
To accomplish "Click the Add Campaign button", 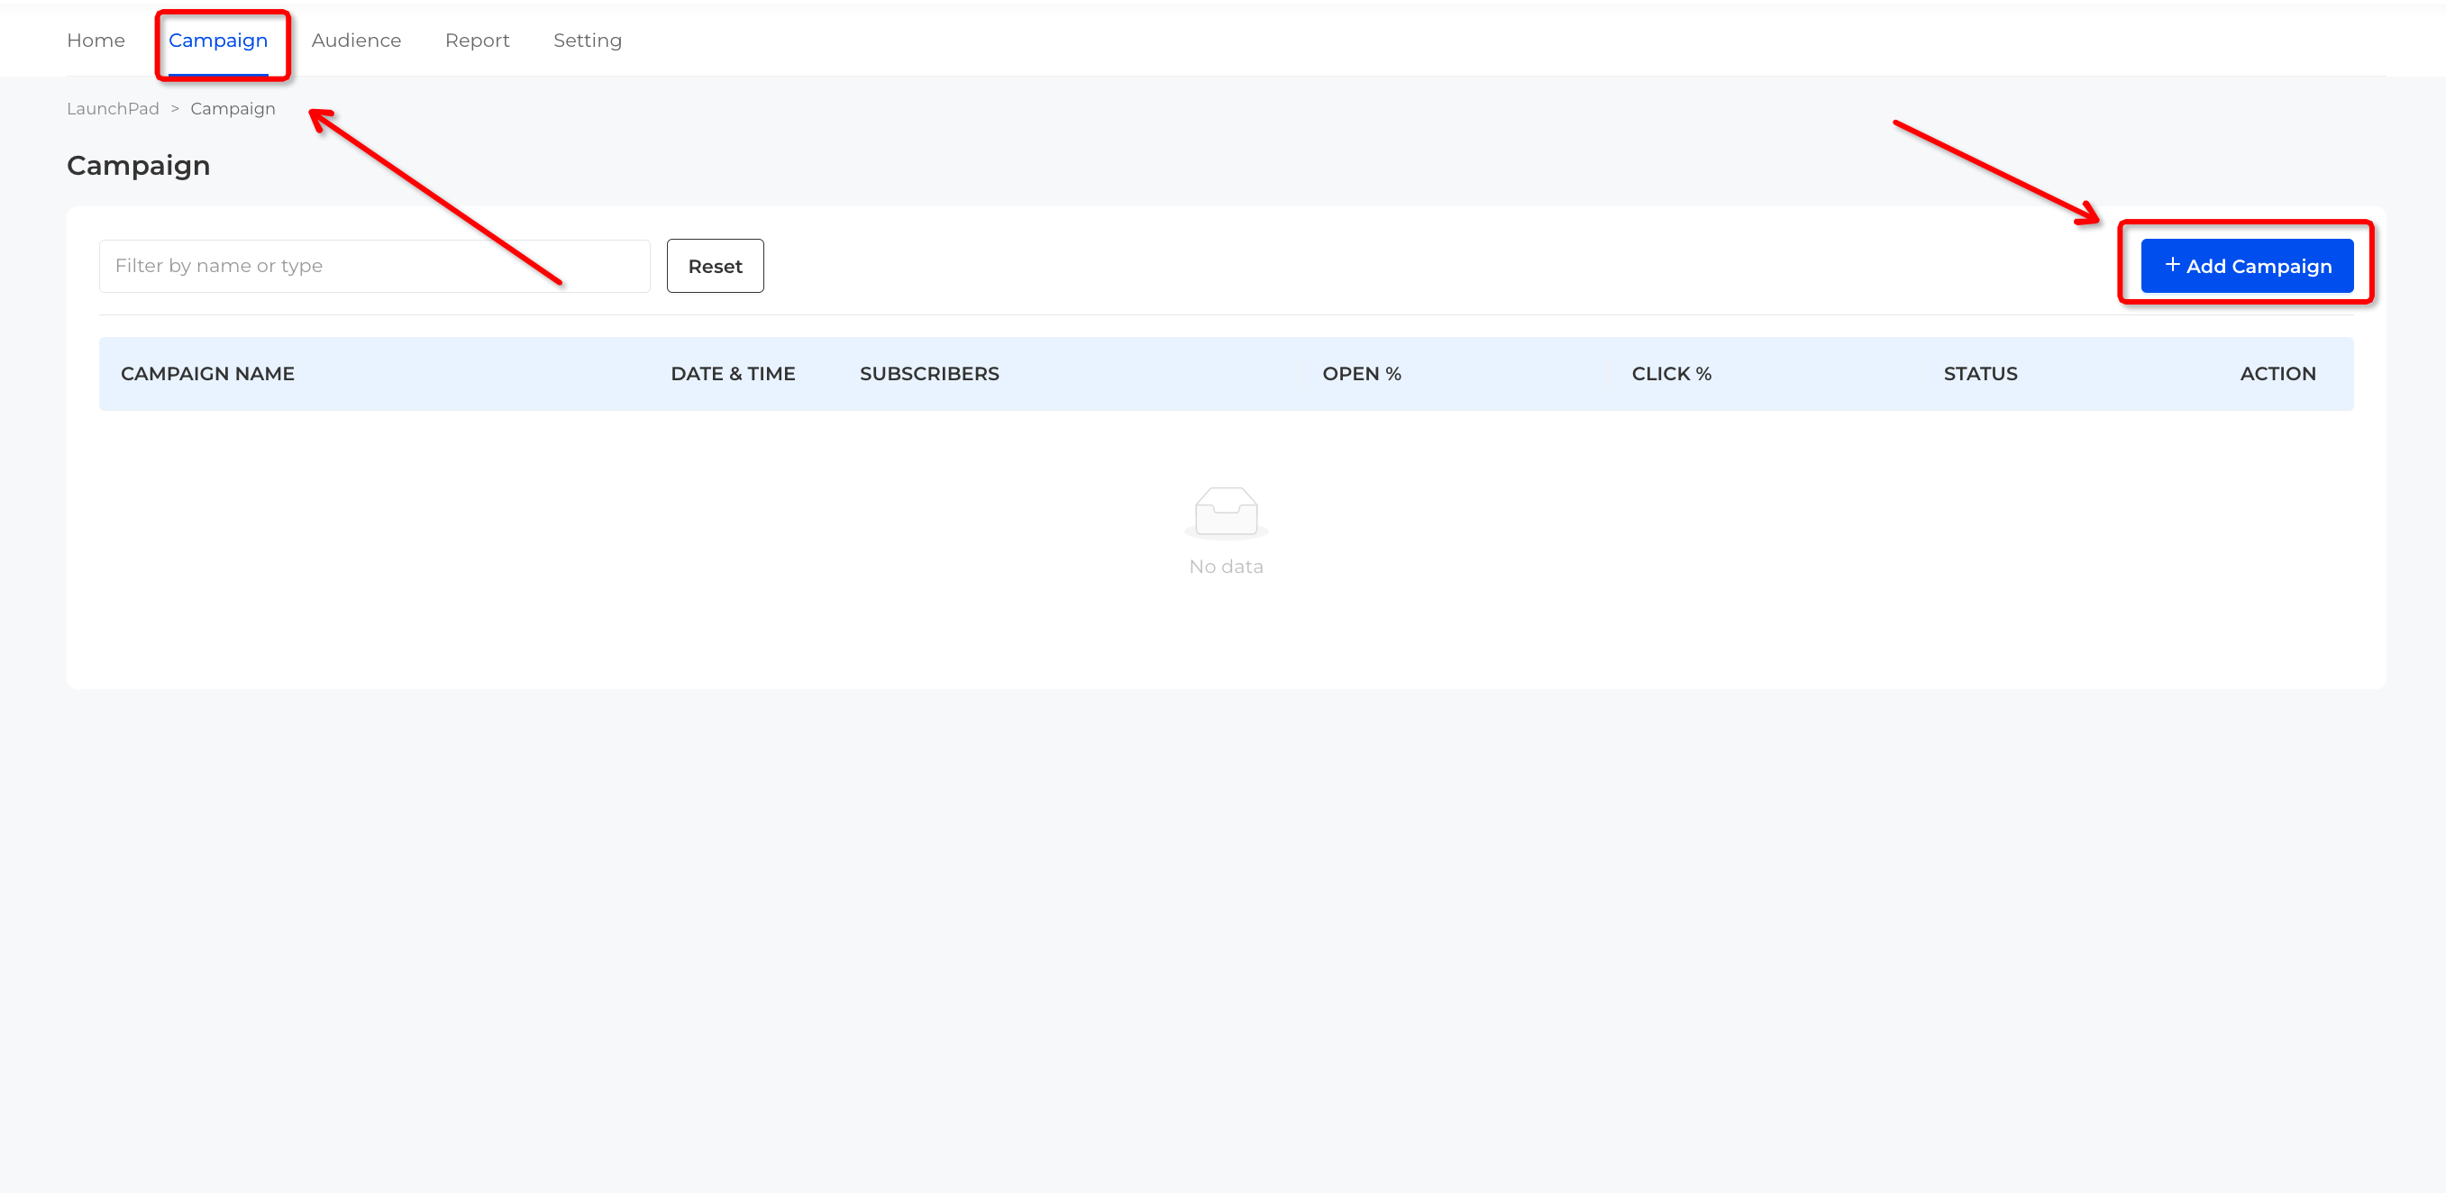I will [2247, 266].
